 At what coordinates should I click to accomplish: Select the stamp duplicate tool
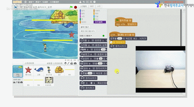[80, 2]
